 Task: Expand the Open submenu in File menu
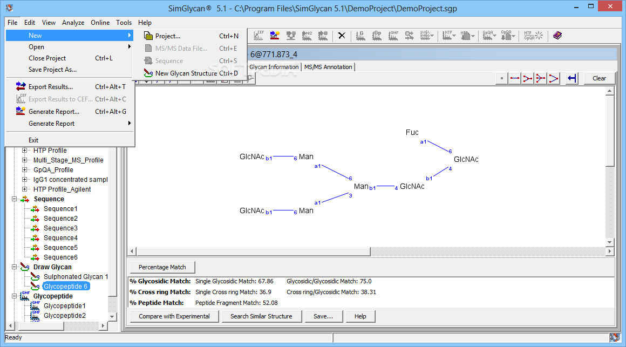70,47
